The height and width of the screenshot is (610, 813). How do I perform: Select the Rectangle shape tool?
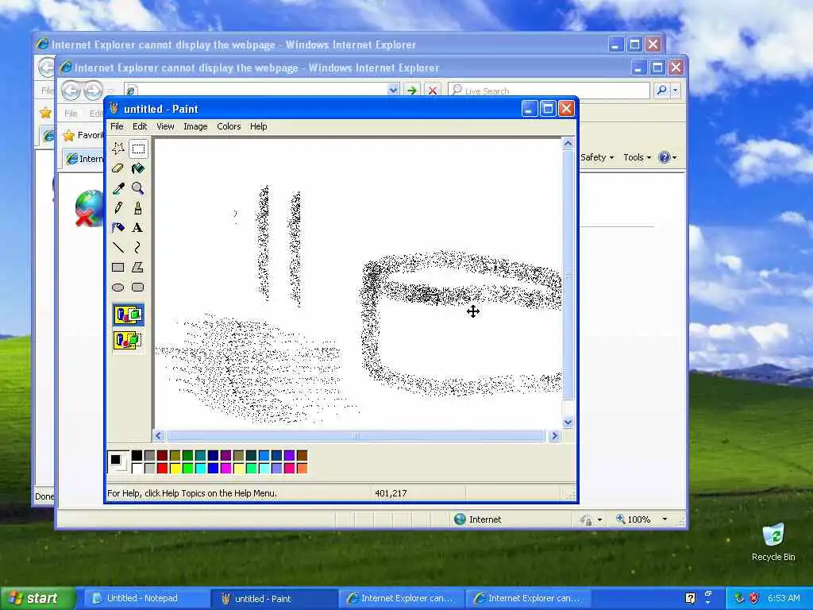pos(118,267)
